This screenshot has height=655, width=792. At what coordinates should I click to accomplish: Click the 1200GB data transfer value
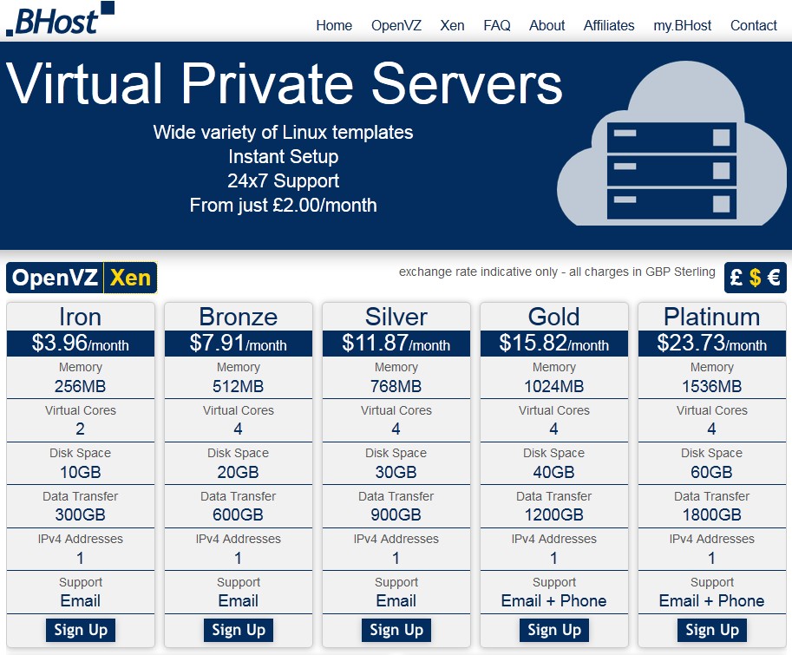[x=554, y=514]
